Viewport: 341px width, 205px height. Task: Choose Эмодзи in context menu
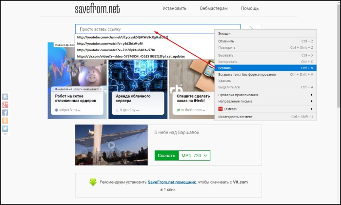pyautogui.click(x=265, y=34)
